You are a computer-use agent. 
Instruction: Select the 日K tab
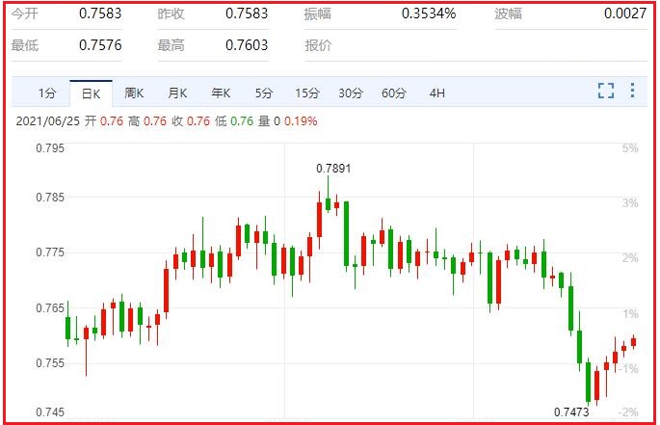(91, 93)
